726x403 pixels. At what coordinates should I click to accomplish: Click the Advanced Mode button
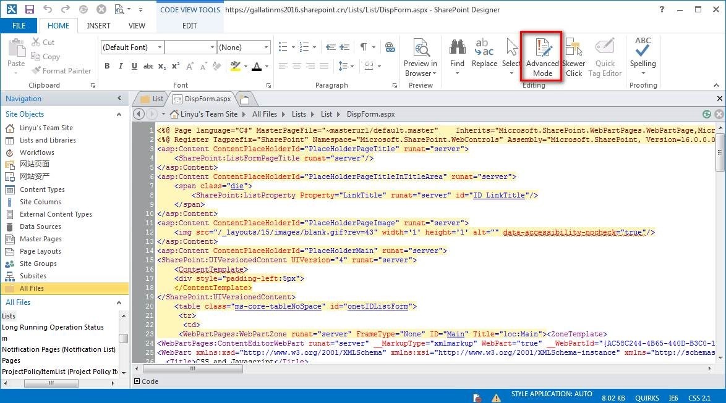pos(542,57)
